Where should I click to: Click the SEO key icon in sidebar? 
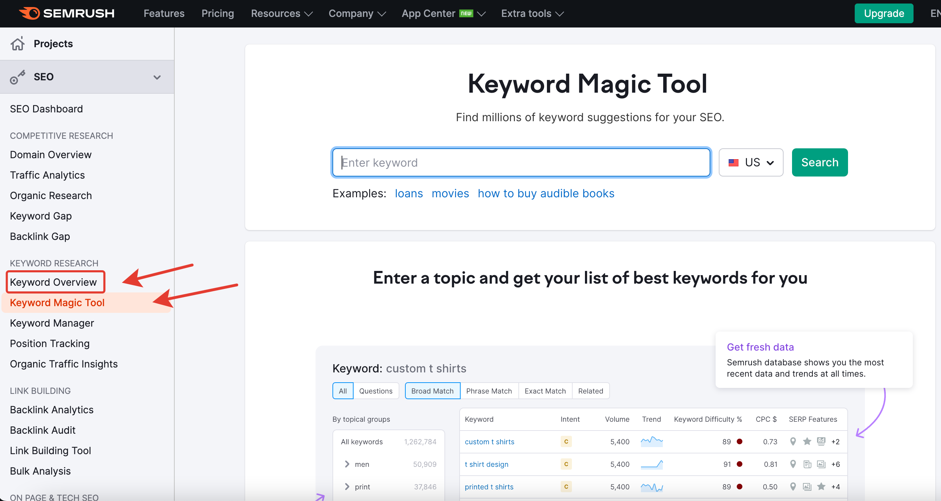click(x=18, y=77)
